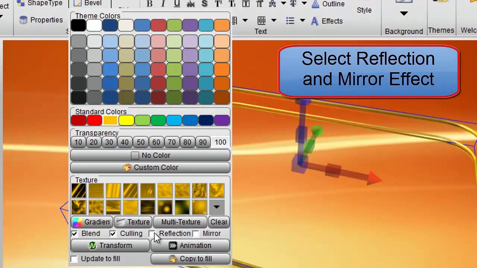Select black in Theme Colors top row
Screen dimensions: 477x268
click(x=78, y=26)
